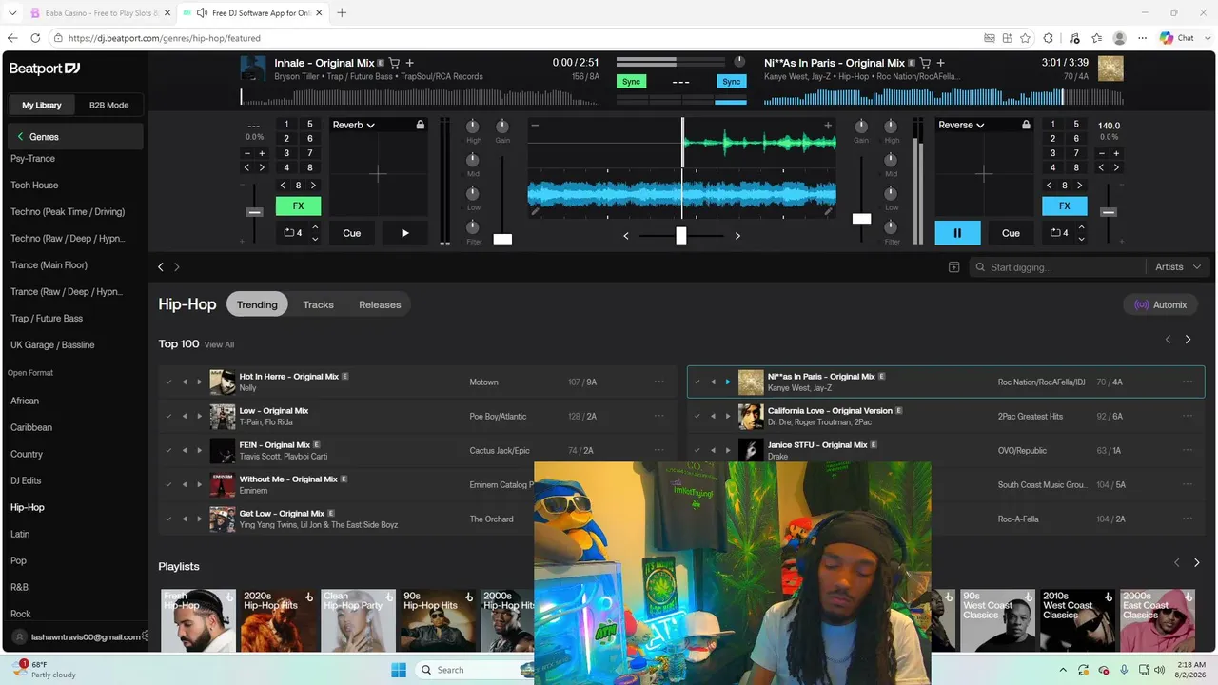Switch to the Tracks tab
The width and height of the screenshot is (1218, 685).
pos(318,304)
